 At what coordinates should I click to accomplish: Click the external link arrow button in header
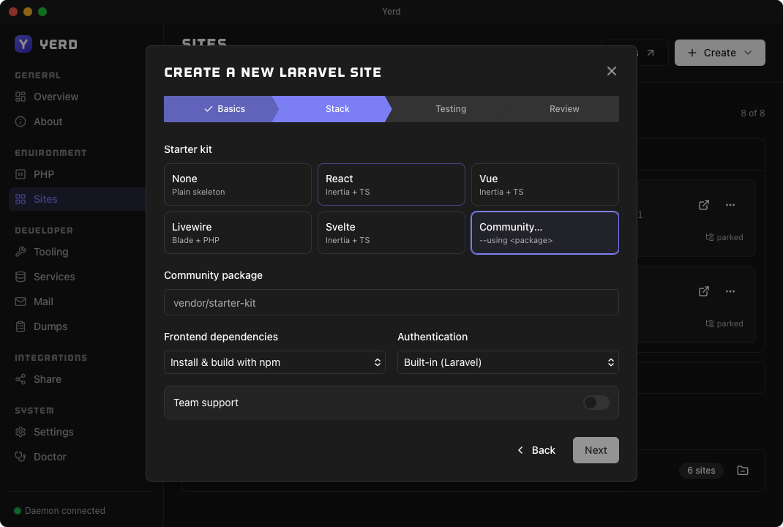coord(650,53)
